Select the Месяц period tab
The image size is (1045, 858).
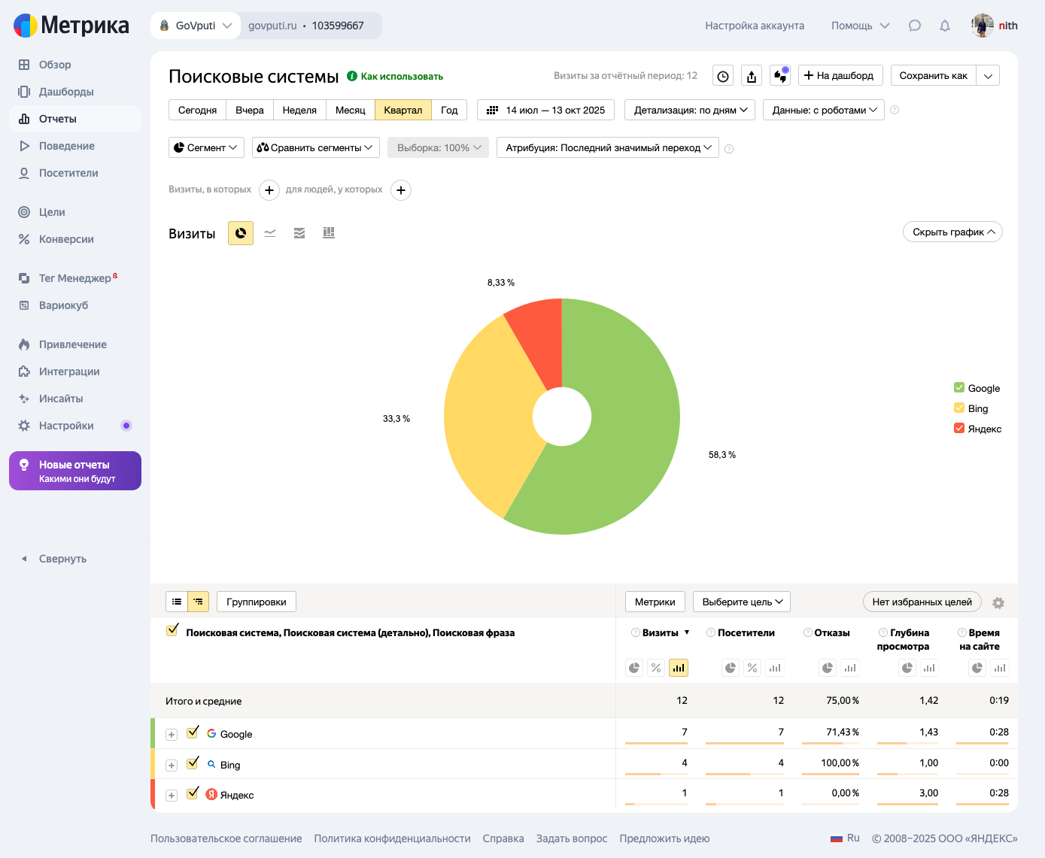click(x=350, y=110)
